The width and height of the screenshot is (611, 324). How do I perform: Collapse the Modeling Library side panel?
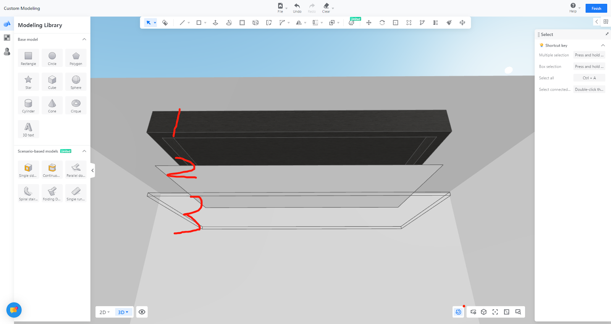tap(92, 170)
